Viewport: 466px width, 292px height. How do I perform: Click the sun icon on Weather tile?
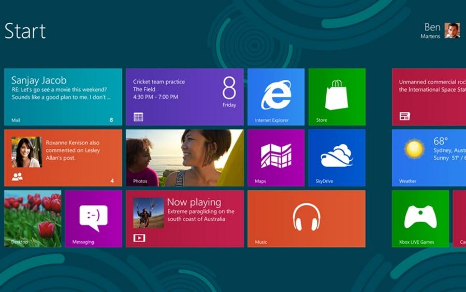click(414, 149)
